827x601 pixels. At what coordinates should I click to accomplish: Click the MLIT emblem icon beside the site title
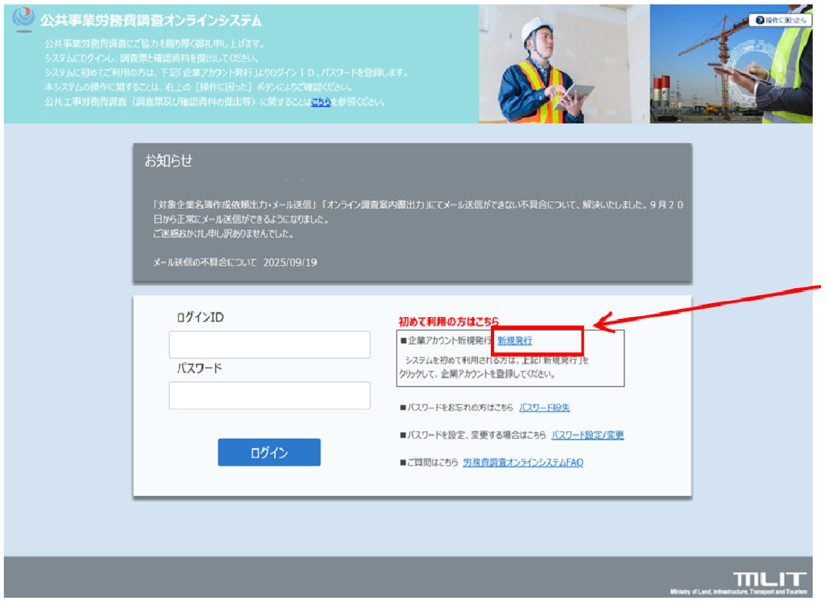[23, 19]
